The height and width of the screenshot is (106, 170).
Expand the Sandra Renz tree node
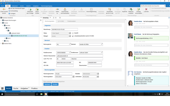[1, 44]
